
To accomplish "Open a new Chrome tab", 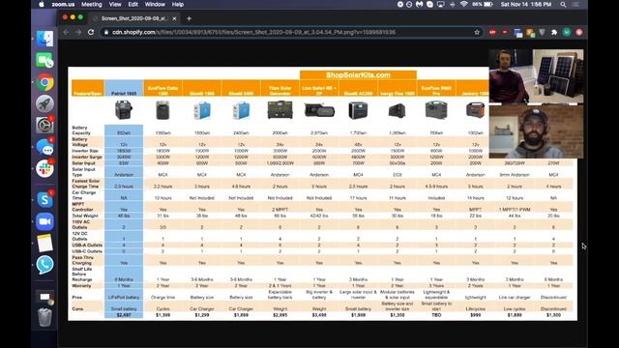I will [x=189, y=18].
